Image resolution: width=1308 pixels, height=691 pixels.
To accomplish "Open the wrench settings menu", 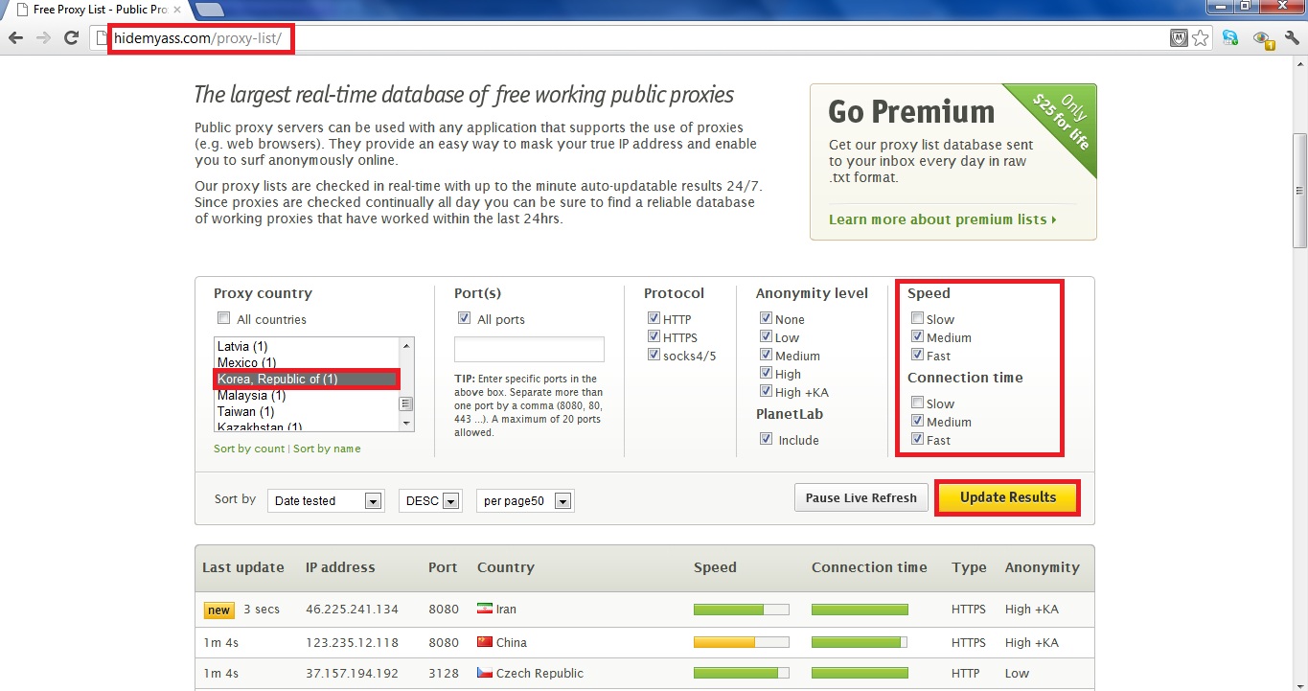I will [x=1291, y=38].
